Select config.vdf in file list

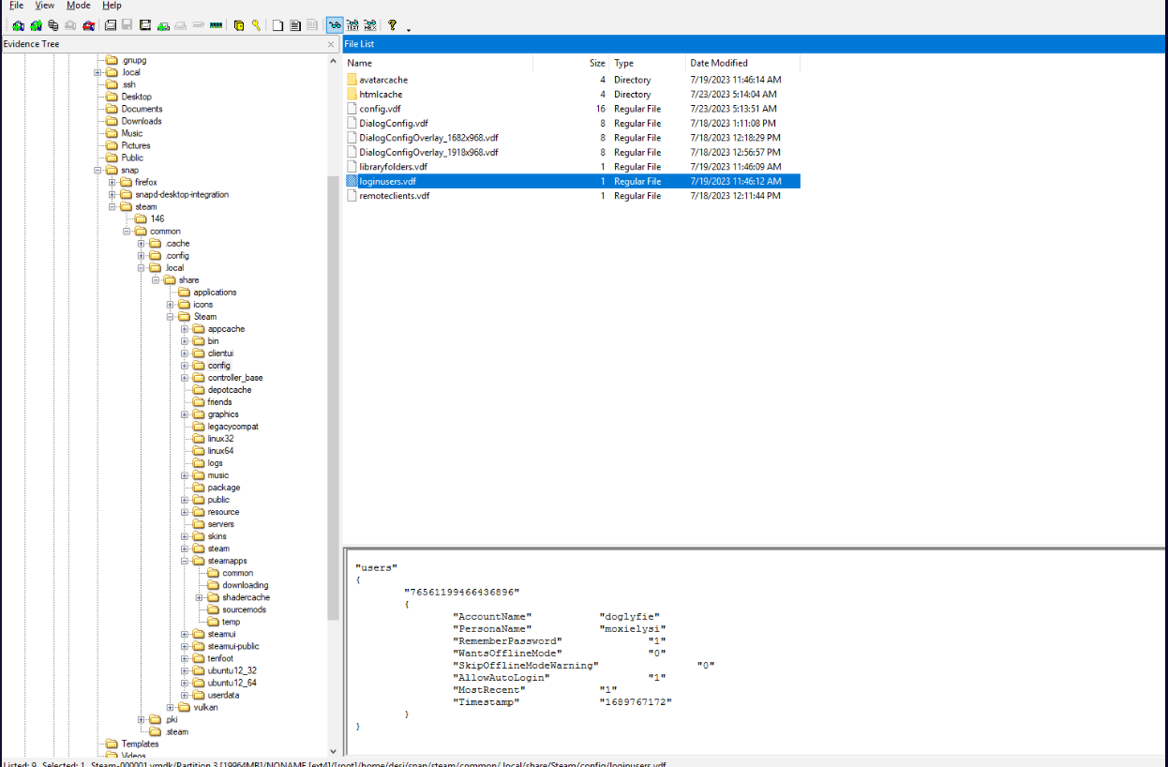coord(380,109)
